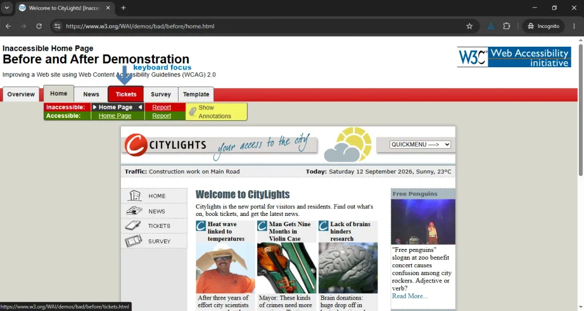Switch to the Survey tab
Viewport: 584px width, 311px height.
tap(161, 94)
